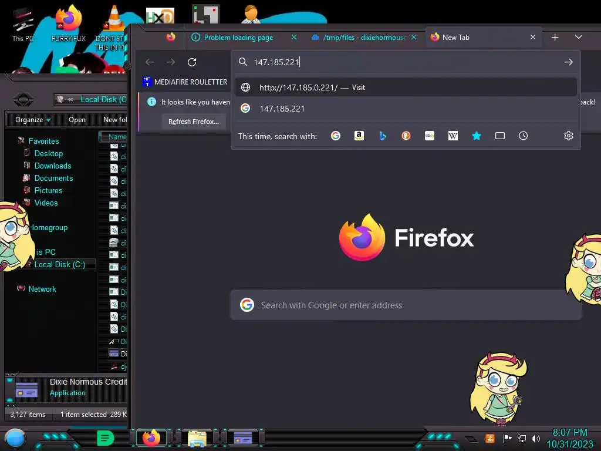This screenshot has height=451, width=601.
Task: Open Dixie Normous app taskbar button
Action: coord(243,438)
